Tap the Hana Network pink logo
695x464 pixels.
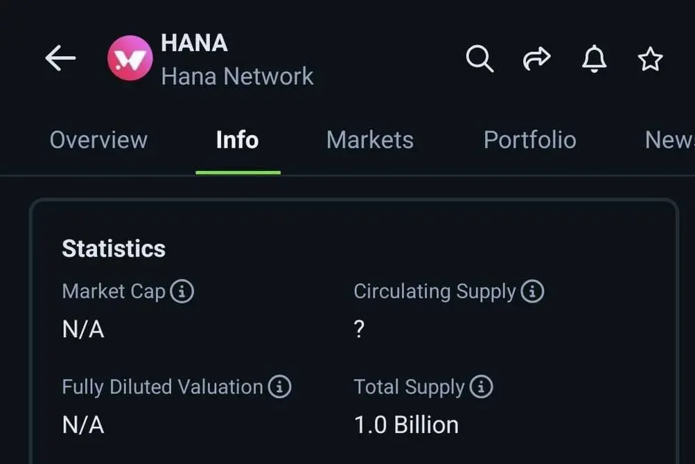pos(130,58)
